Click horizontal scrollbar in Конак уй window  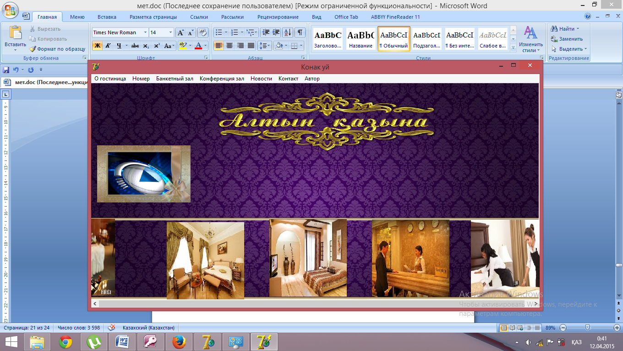[x=315, y=303]
